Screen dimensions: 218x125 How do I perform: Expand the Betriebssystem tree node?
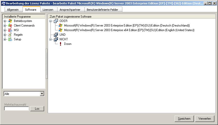5,21
